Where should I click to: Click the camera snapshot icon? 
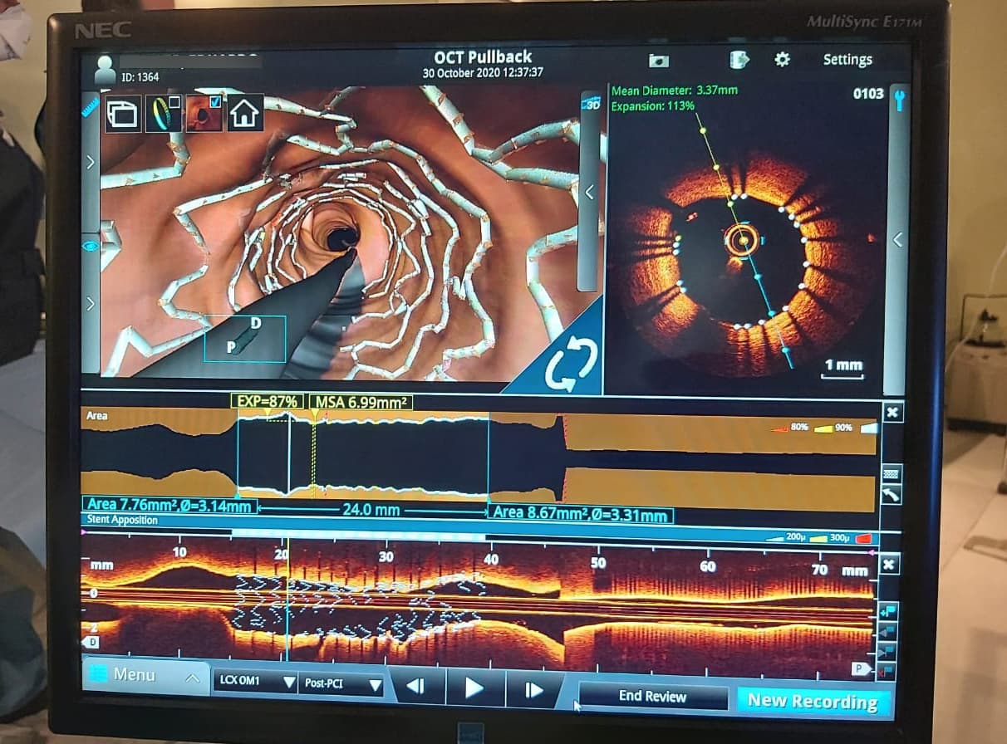pyautogui.click(x=658, y=61)
